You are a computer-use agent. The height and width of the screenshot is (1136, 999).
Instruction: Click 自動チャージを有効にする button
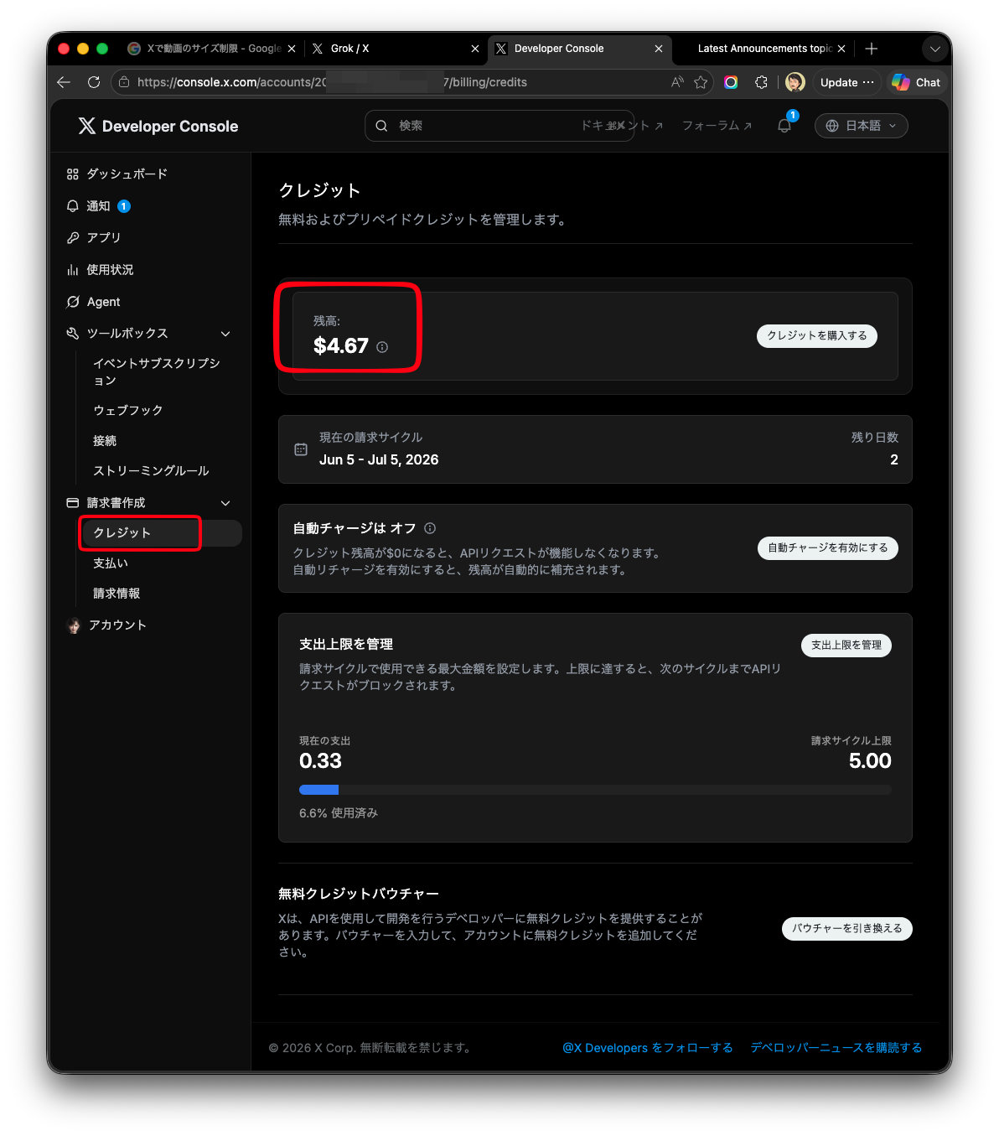tap(828, 547)
